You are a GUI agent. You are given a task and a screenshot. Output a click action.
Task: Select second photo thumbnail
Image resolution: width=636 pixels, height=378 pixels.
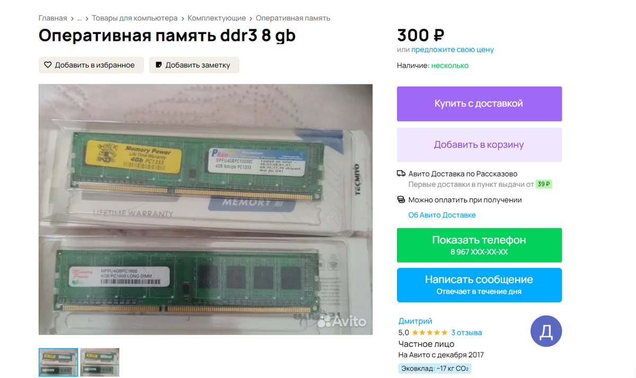(100, 362)
